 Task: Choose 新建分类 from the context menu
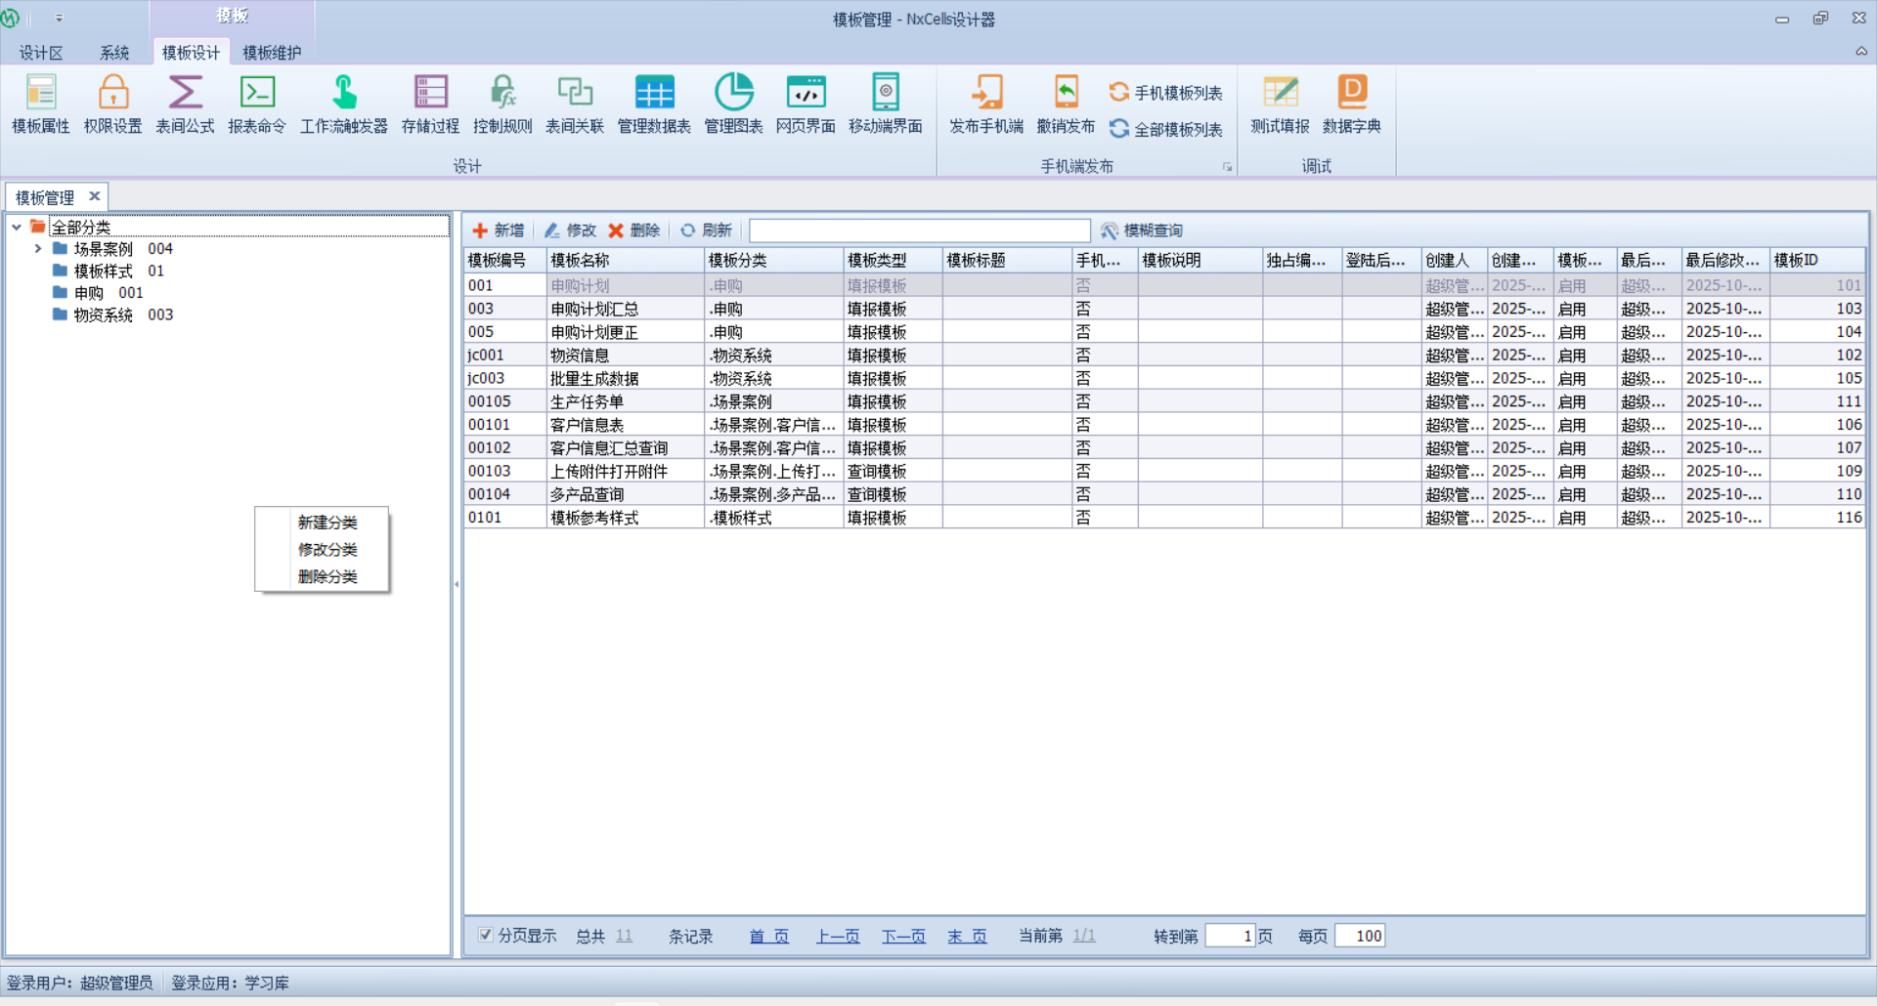click(x=327, y=523)
